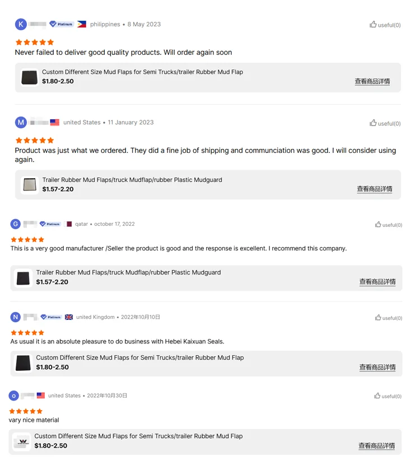Mark the 11 January 2023 review useful
This screenshot has width=420, height=470.
[373, 123]
